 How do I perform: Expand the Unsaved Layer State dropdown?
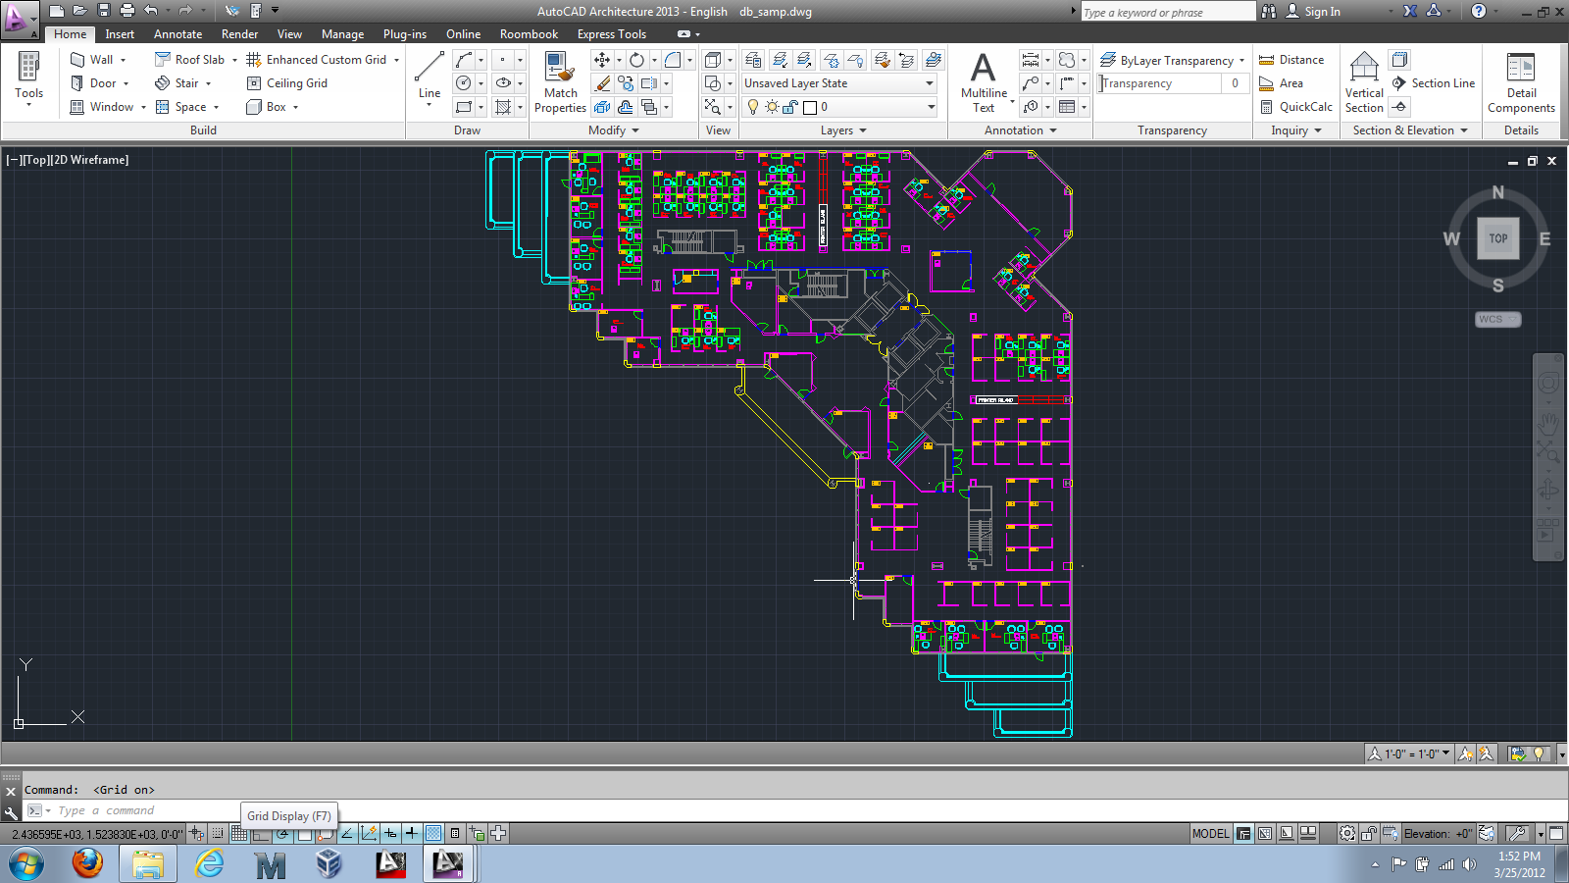(x=930, y=83)
